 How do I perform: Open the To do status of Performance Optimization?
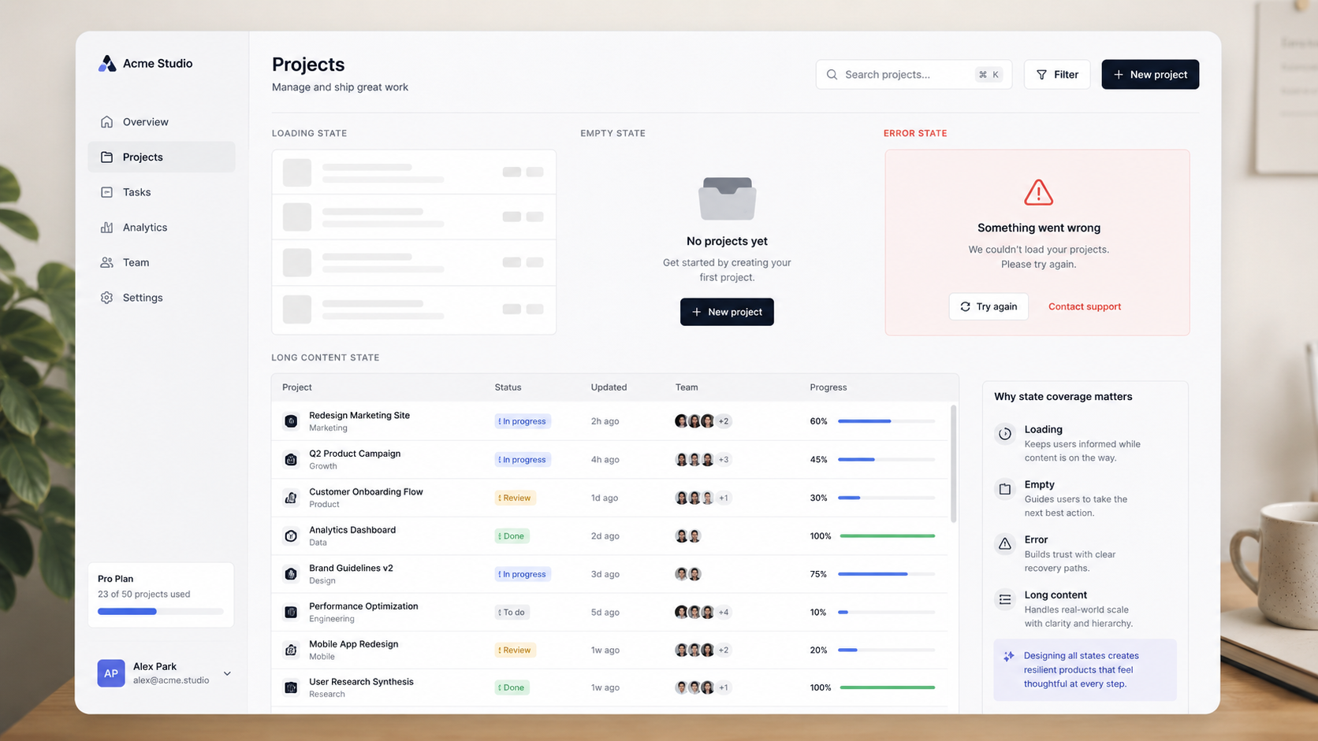click(512, 612)
